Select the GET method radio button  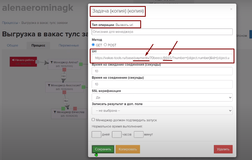pyautogui.click(x=93, y=45)
